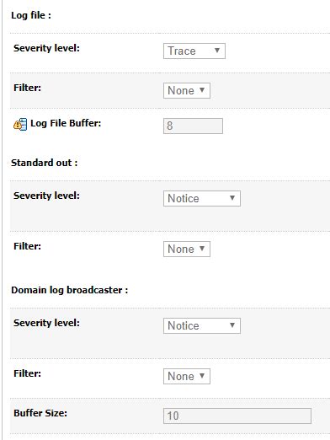Click into the Buffer Size field showing 10
Image resolution: width=330 pixels, height=440 pixels.
click(x=237, y=416)
